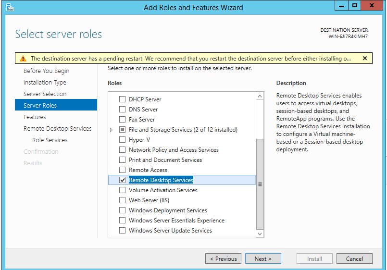387x270 pixels.
Task: Check the Remote Access role
Action: 122,170
